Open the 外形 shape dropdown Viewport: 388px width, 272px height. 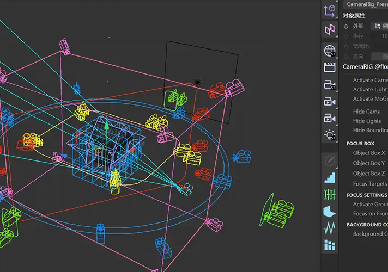pyautogui.click(x=380, y=26)
